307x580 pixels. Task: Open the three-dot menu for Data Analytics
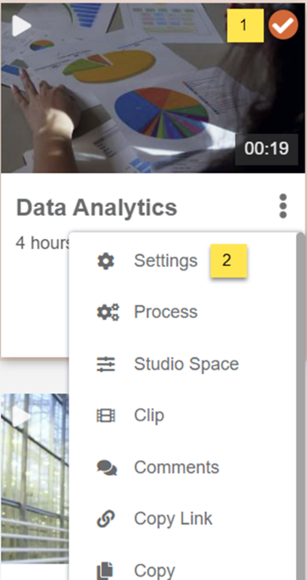pos(283,206)
